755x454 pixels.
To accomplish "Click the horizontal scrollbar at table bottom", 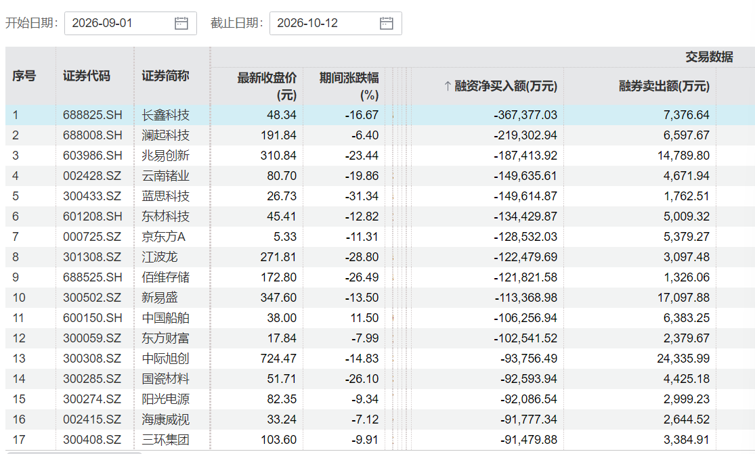I will [74, 453].
